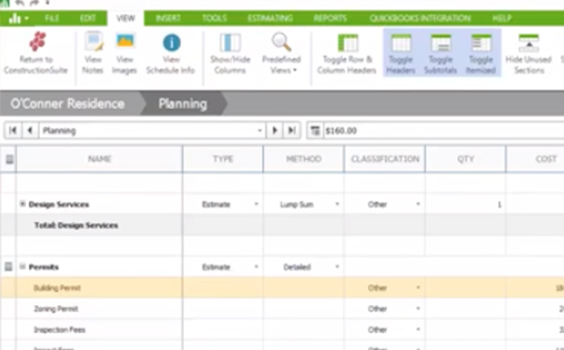Open the application menu icon
The height and width of the screenshot is (350, 564).
click(17, 18)
